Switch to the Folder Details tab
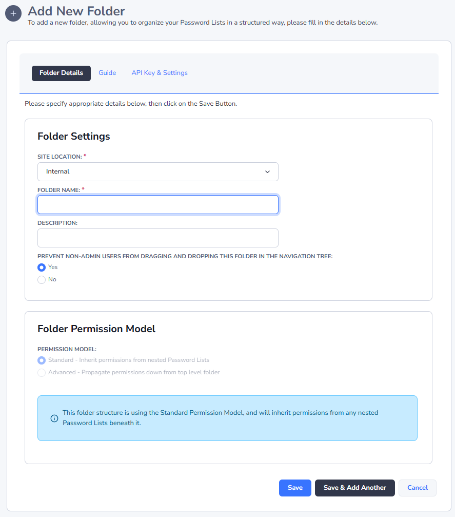Image resolution: width=455 pixels, height=517 pixels. pos(61,73)
